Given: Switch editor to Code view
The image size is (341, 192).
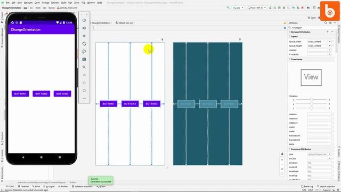Looking at the screenshot, I should point(312,18).
